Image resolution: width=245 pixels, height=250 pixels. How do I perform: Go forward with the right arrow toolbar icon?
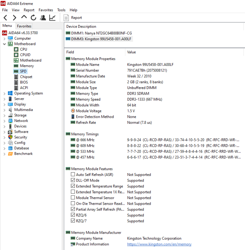[x=14, y=18]
